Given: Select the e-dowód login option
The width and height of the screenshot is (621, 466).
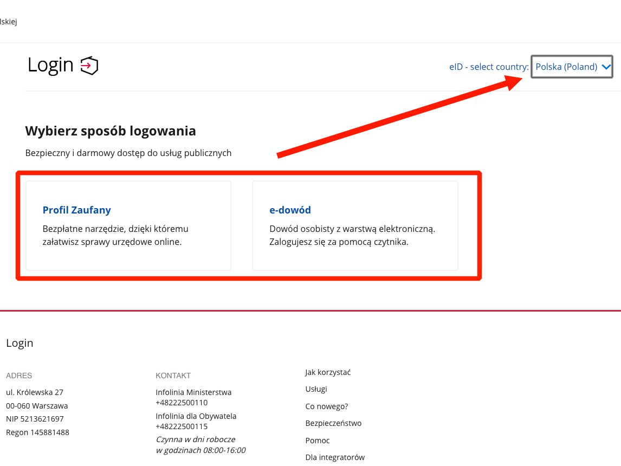Looking at the screenshot, I should point(290,210).
